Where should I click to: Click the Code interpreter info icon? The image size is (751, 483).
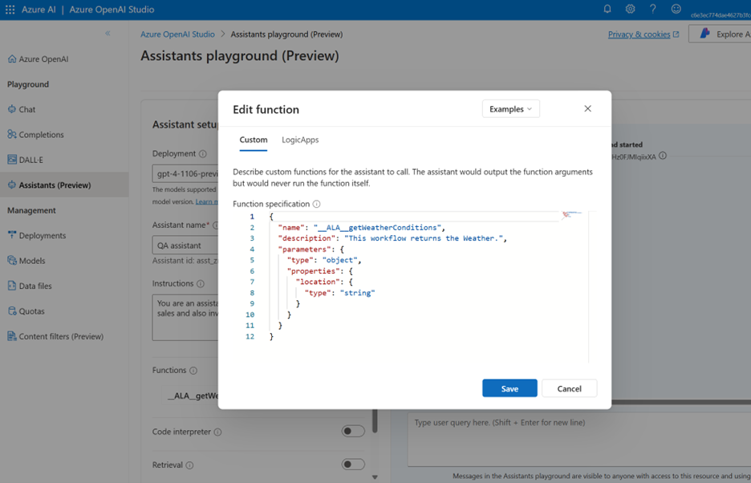coord(217,432)
